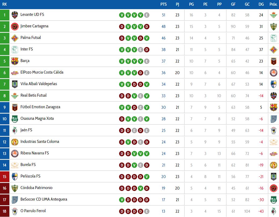This screenshot has height=217, width=279.
Task: Sort table by GC column
Action: 247,4
